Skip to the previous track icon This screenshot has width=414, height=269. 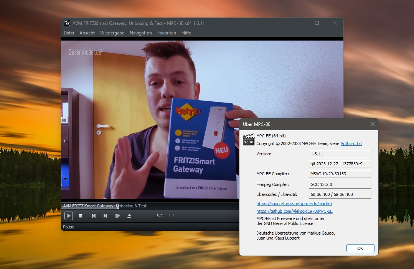tap(94, 216)
